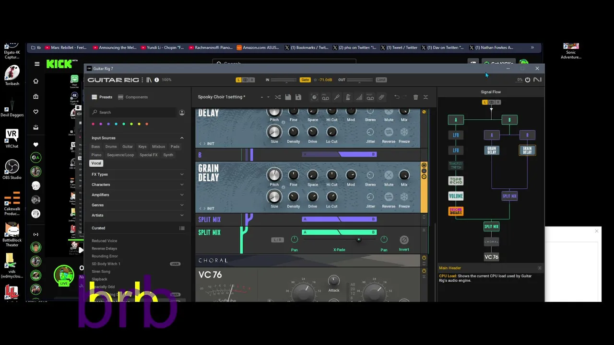This screenshot has height=345, width=614.
Task: Open the Kick hamburger menu
Action: tap(37, 64)
